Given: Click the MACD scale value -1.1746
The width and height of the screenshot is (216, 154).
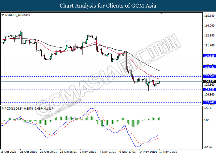Looking at the screenshot, I should point(208,147).
